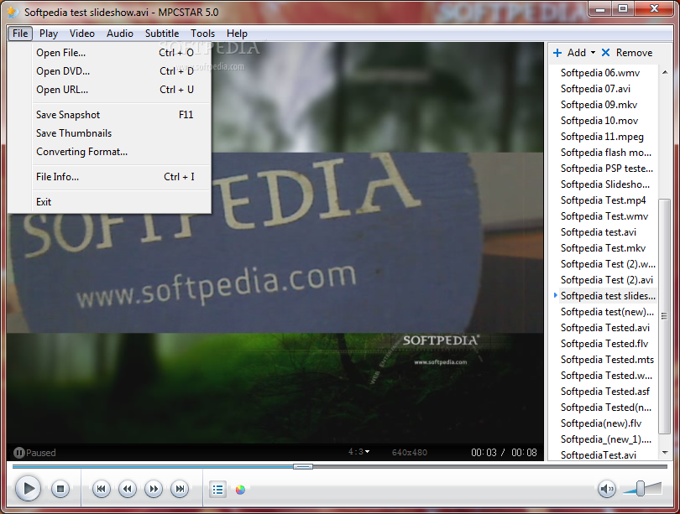Select Softpedia Tested.mts in playlist
The width and height of the screenshot is (680, 514).
tap(607, 360)
